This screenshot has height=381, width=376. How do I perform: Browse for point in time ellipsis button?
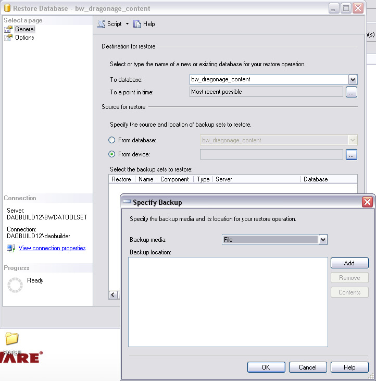[351, 92]
